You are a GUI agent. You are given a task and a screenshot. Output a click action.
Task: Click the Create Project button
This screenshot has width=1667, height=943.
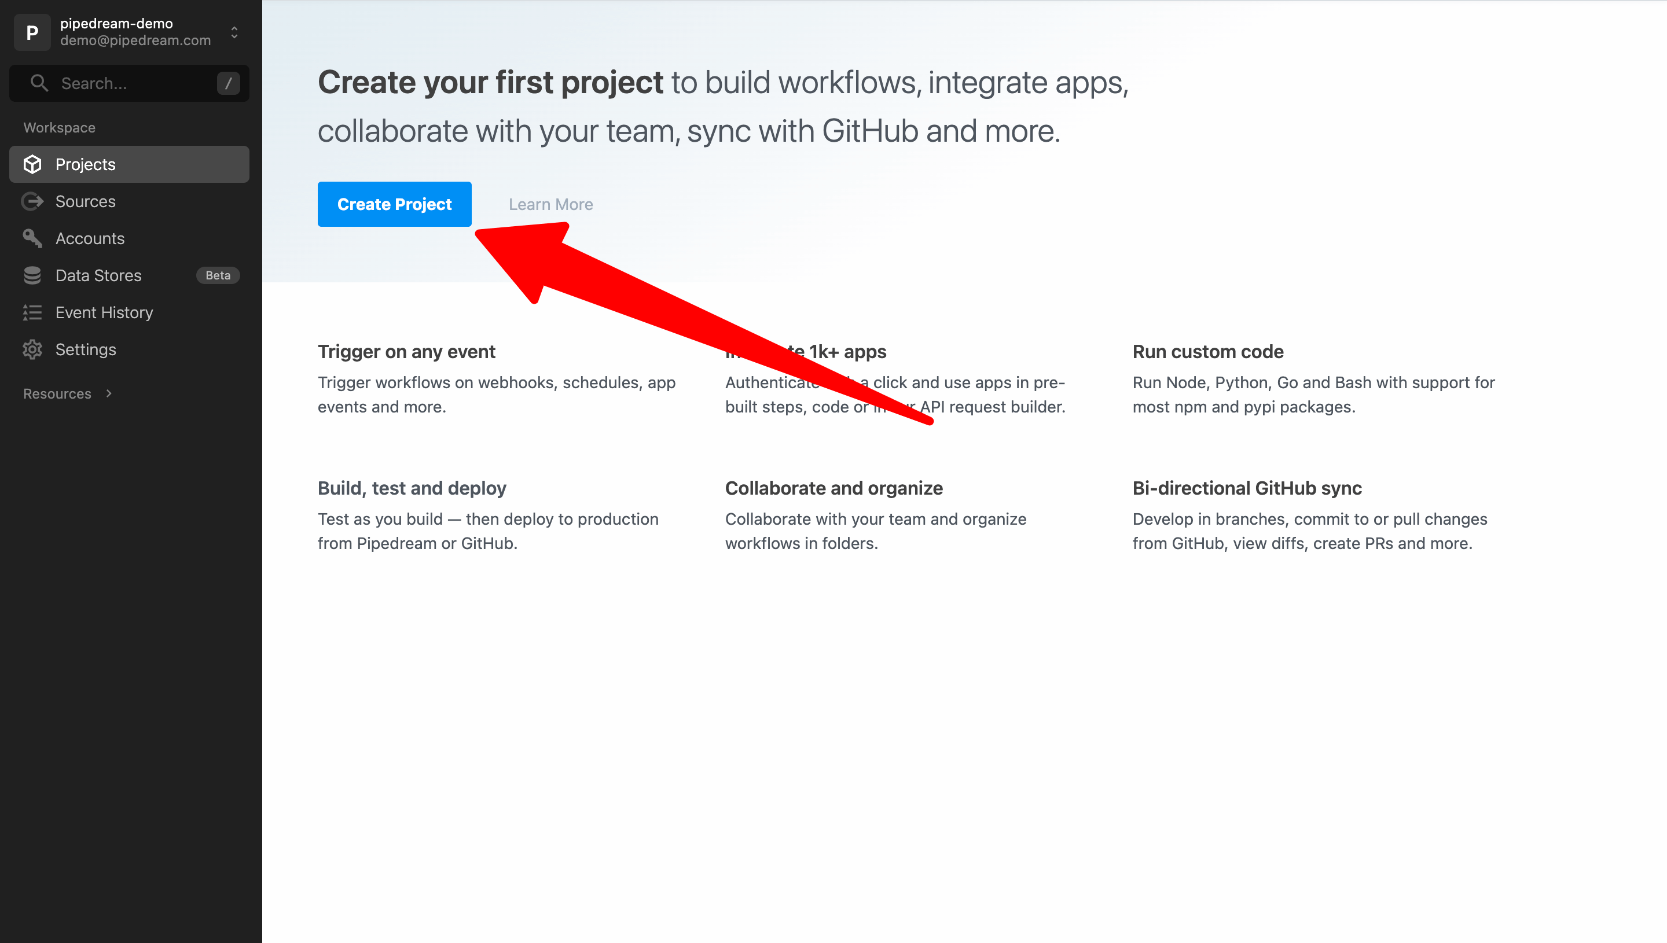(x=394, y=204)
